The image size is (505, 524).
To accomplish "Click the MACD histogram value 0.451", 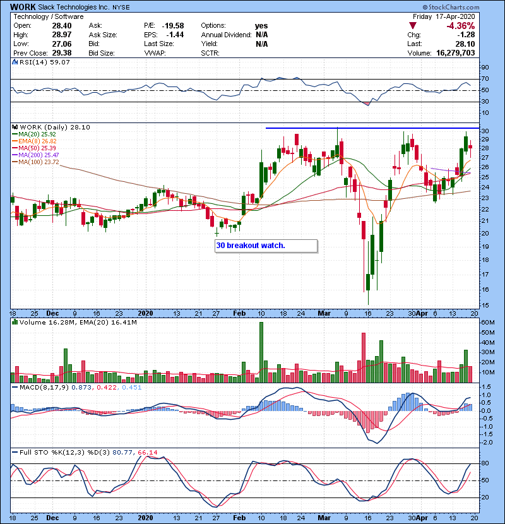I will click(132, 388).
